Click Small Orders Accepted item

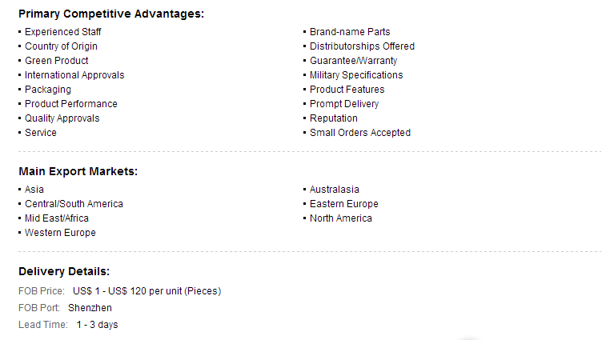[x=360, y=133]
